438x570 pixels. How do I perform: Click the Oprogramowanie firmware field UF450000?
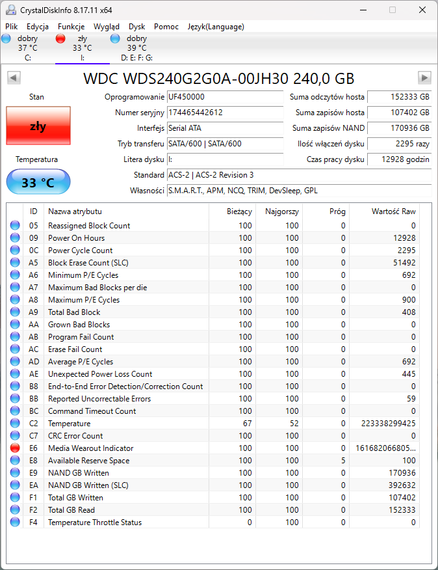(225, 97)
